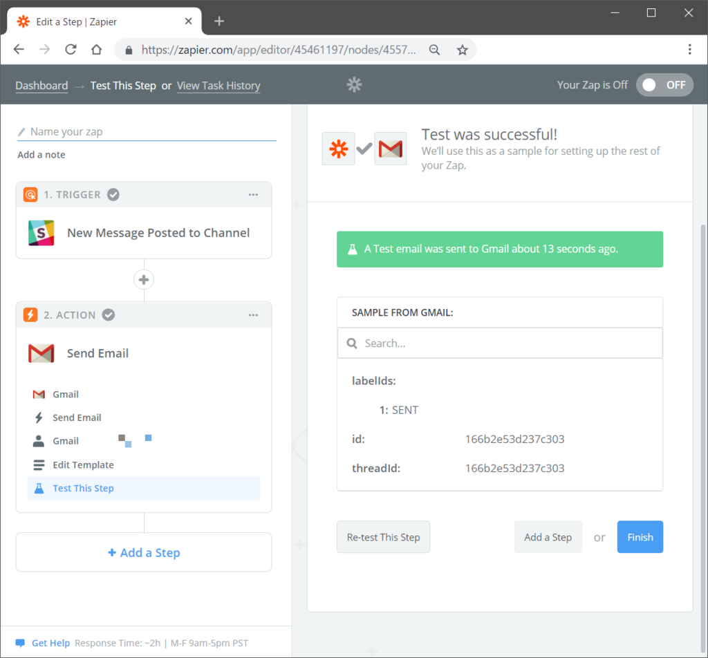Open the Chrome three-dot menu
This screenshot has height=658, width=708.
pos(689,49)
